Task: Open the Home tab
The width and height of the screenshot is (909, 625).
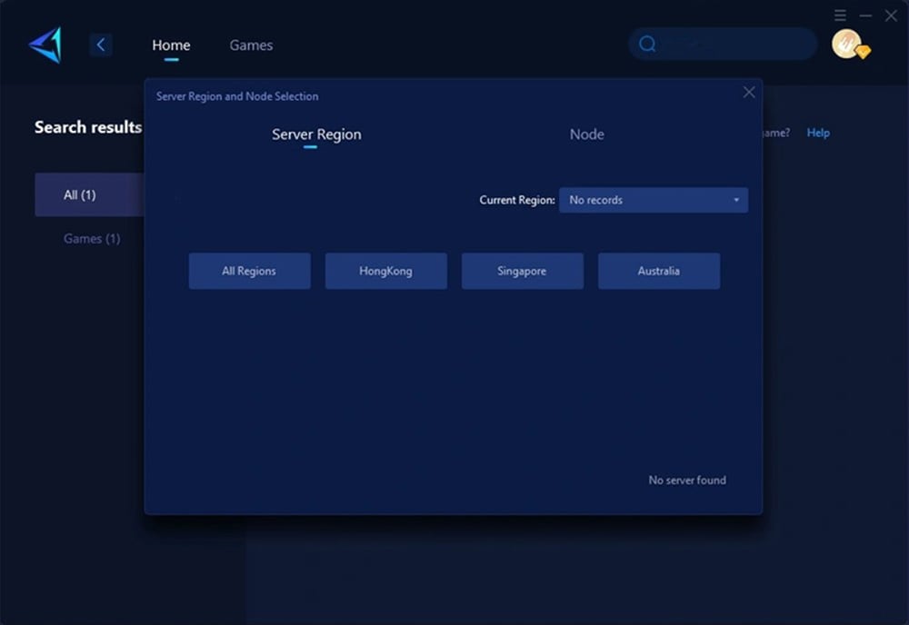Action: (171, 45)
